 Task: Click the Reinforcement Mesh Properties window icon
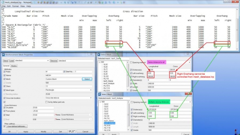[3, 55]
